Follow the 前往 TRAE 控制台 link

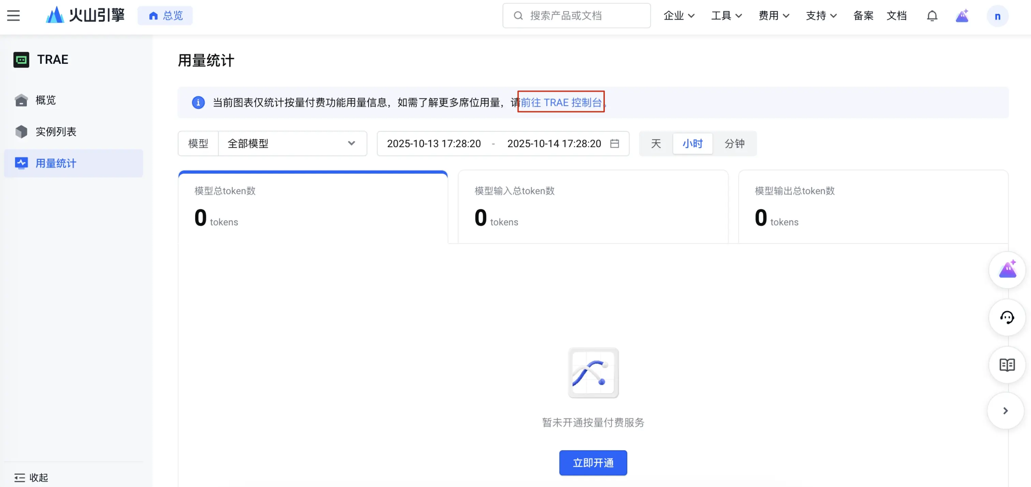click(561, 102)
